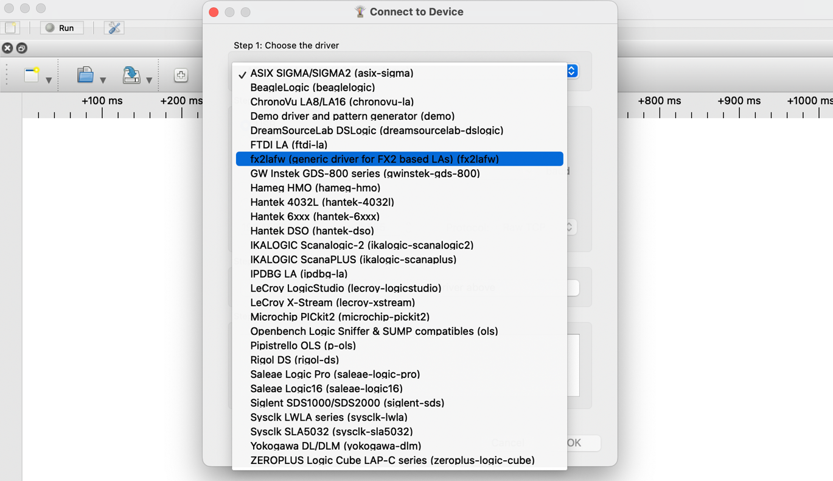The image size is (833, 481).
Task: Choose IKALOGIC ScanaPLUS driver
Action: coord(399,259)
